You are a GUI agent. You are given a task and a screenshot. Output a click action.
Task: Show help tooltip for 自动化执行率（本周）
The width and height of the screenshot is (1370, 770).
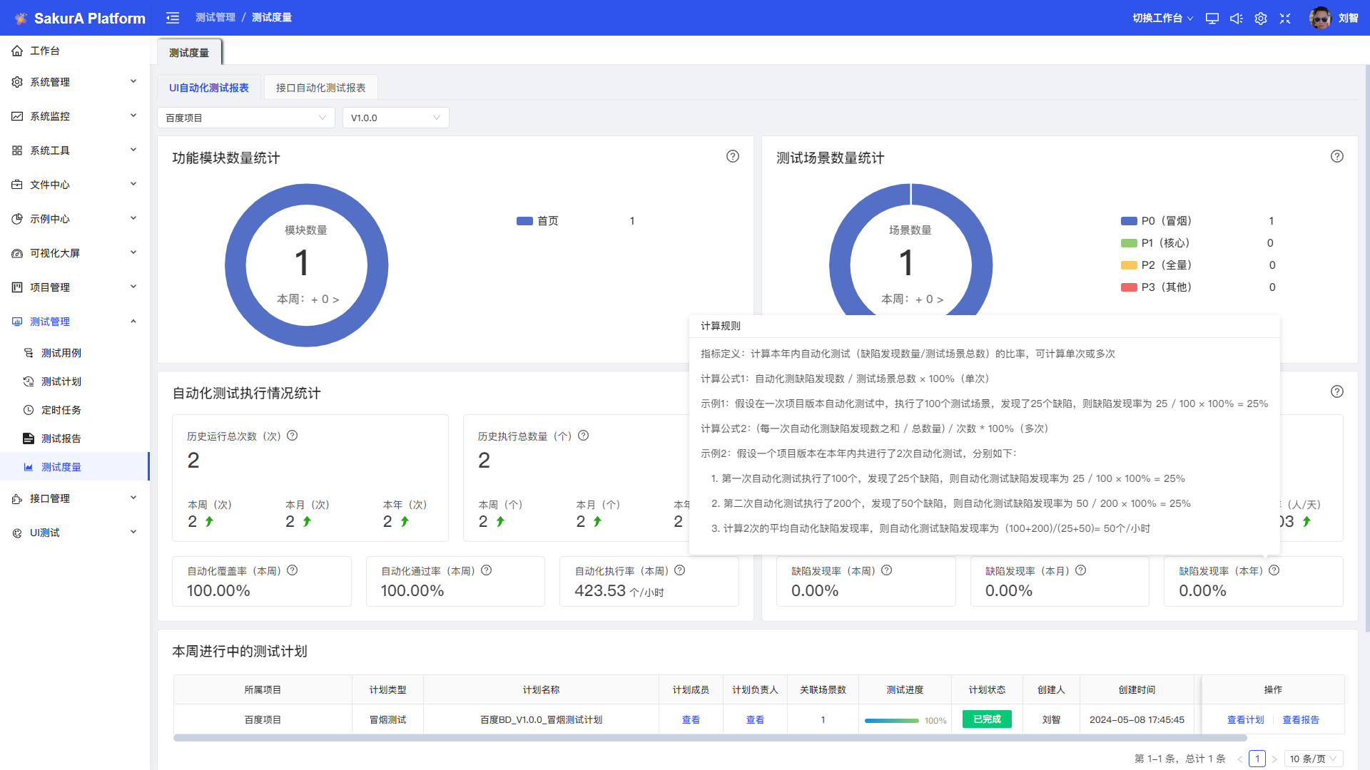[x=679, y=570]
